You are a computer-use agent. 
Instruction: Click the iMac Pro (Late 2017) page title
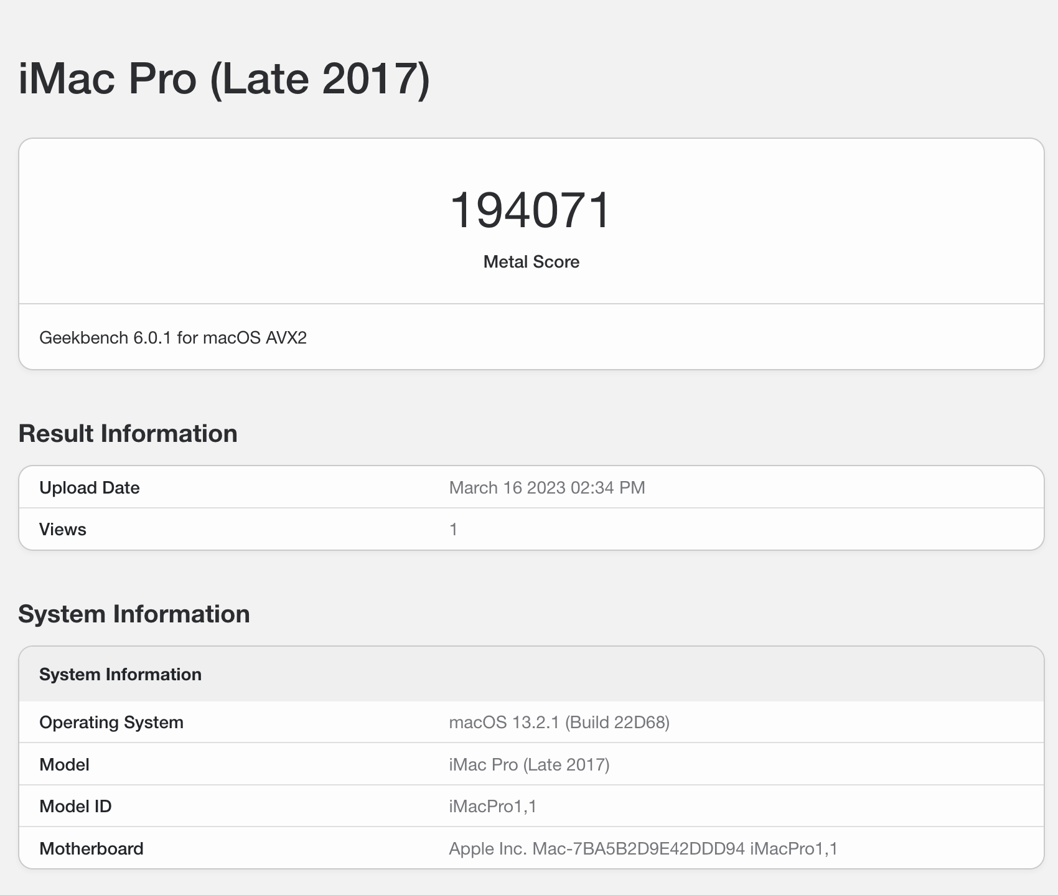224,79
